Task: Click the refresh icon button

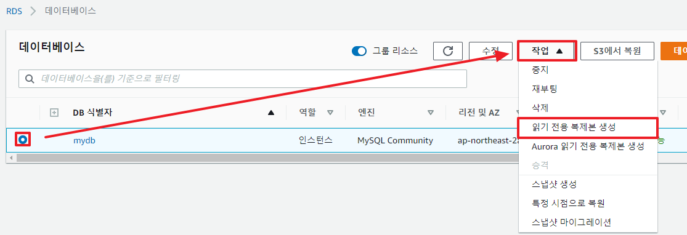Action: (448, 51)
